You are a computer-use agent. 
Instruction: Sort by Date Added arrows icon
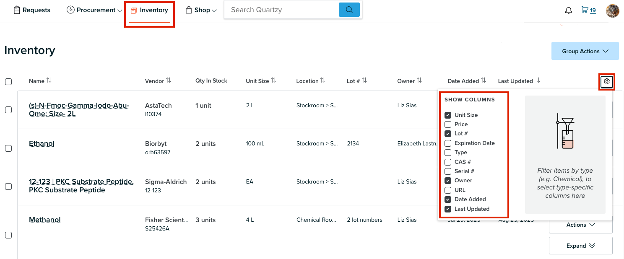tap(484, 80)
